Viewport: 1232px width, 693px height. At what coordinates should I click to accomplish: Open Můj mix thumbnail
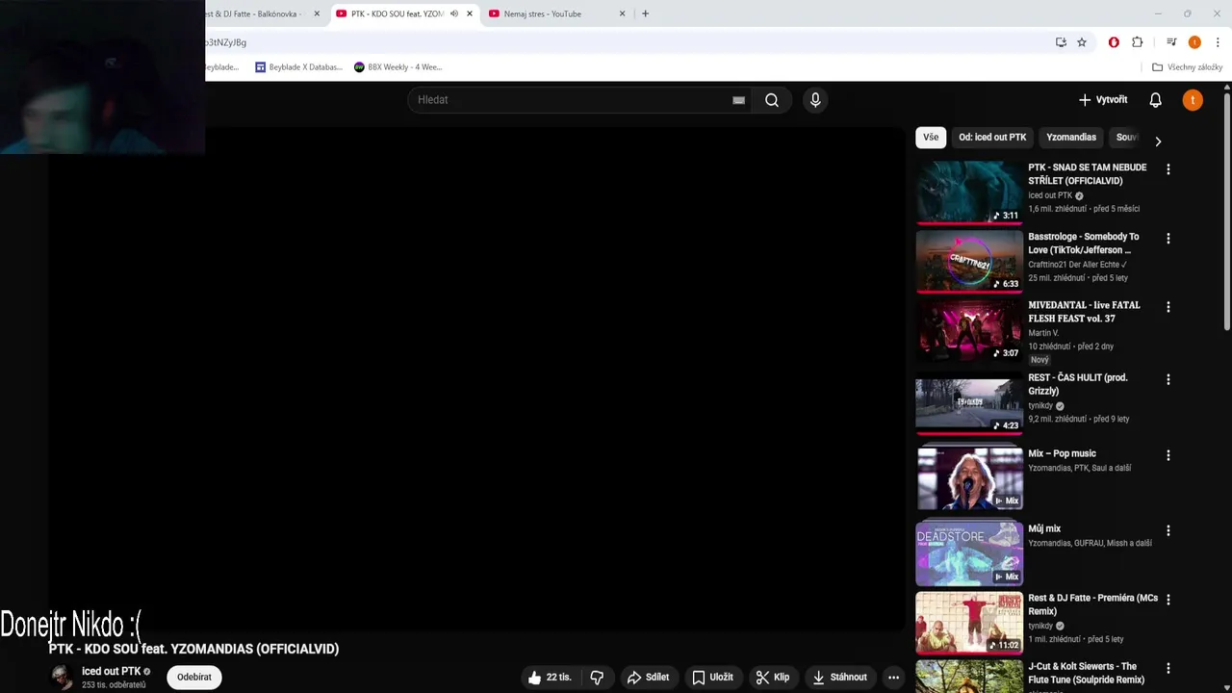[x=968, y=553]
